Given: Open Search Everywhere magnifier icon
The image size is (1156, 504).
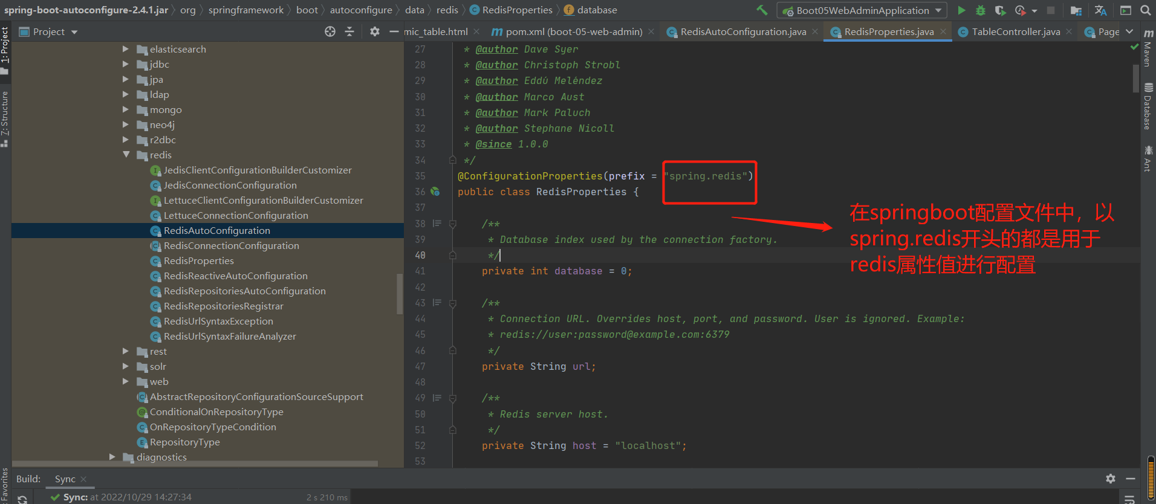Looking at the screenshot, I should pos(1145,10).
